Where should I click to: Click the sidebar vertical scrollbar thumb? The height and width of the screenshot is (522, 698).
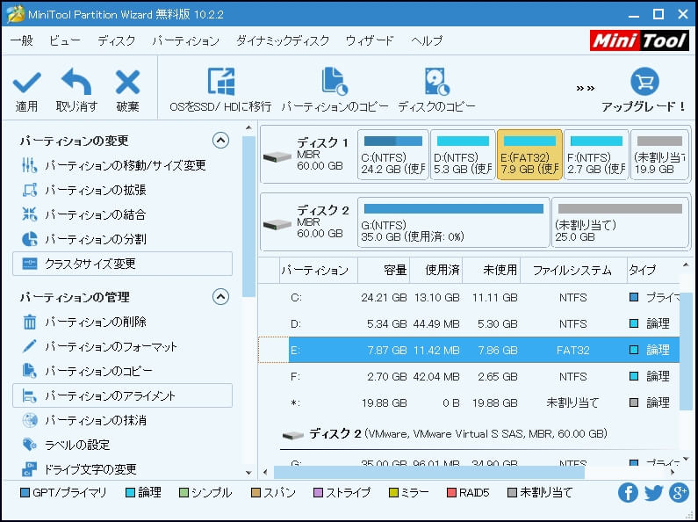(x=248, y=216)
